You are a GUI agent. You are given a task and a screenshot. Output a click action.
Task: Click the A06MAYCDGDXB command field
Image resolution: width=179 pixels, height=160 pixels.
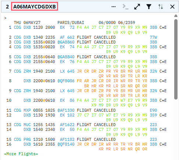35,7
